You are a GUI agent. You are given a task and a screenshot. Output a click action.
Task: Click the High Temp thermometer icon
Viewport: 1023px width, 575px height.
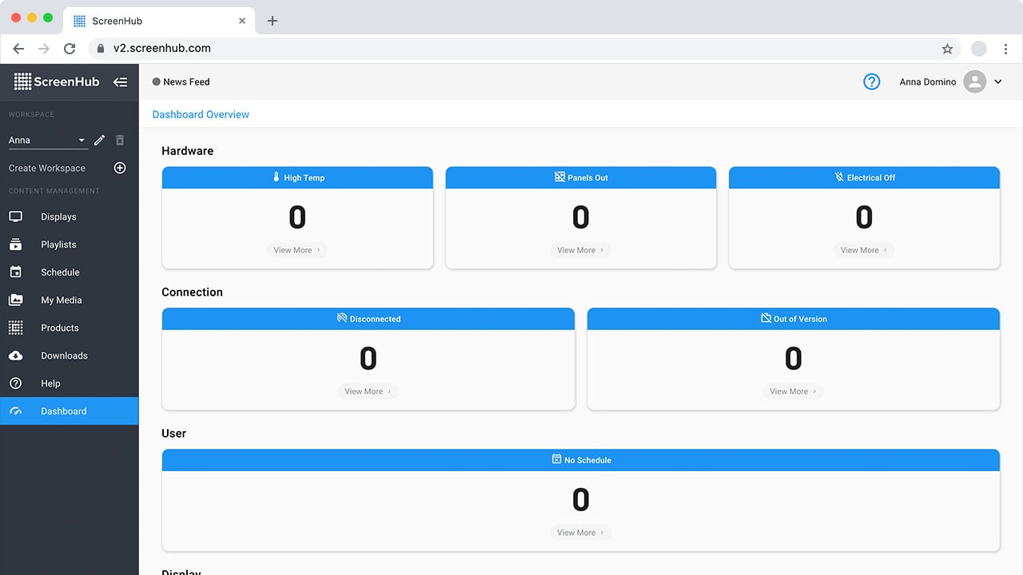[x=277, y=177]
